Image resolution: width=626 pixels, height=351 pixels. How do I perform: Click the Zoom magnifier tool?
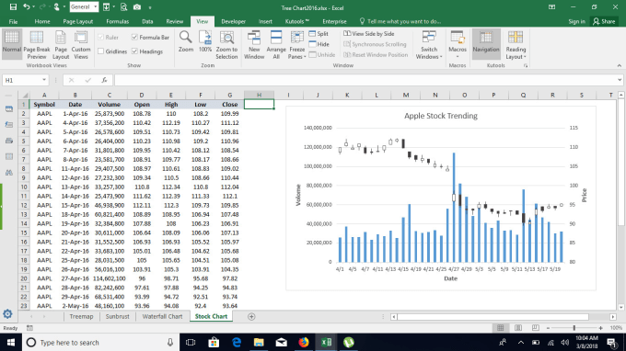point(186,41)
